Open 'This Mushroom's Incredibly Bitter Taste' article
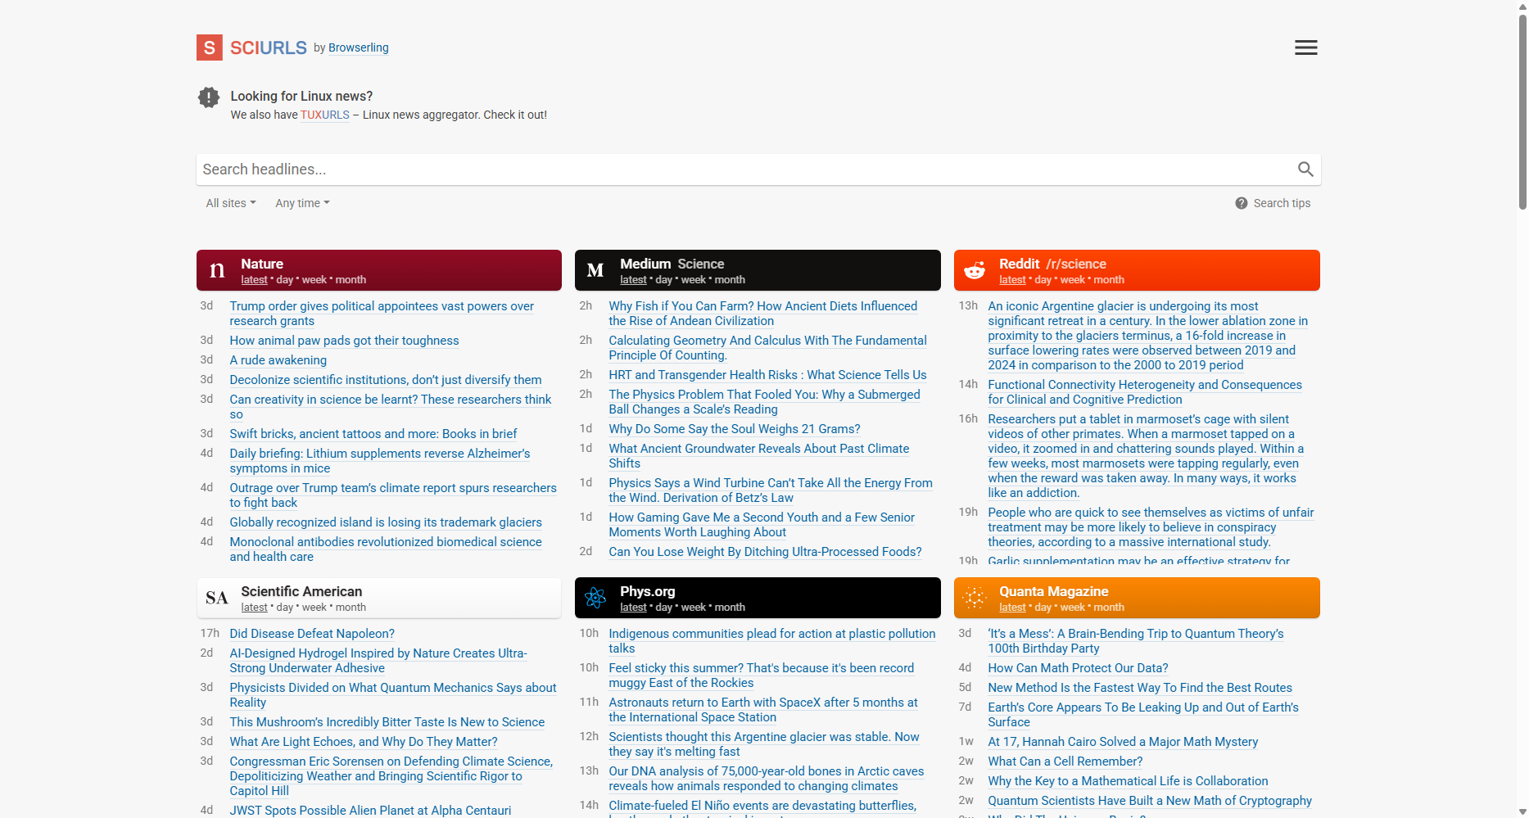The width and height of the screenshot is (1529, 818). point(387,722)
